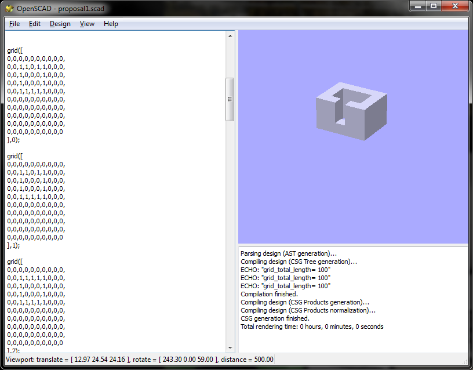Open the Design menu
Viewport: 473px width, 370px height.
[60, 24]
